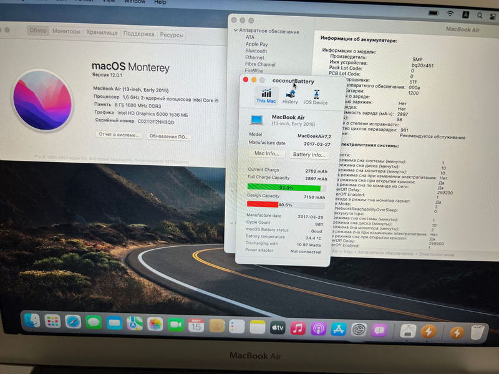Open Finder from the Dock
The height and width of the screenshot is (374, 499).
pyautogui.click(x=32, y=320)
